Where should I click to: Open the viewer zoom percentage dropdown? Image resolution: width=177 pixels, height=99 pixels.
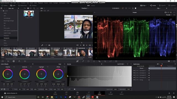[x=43, y=8]
